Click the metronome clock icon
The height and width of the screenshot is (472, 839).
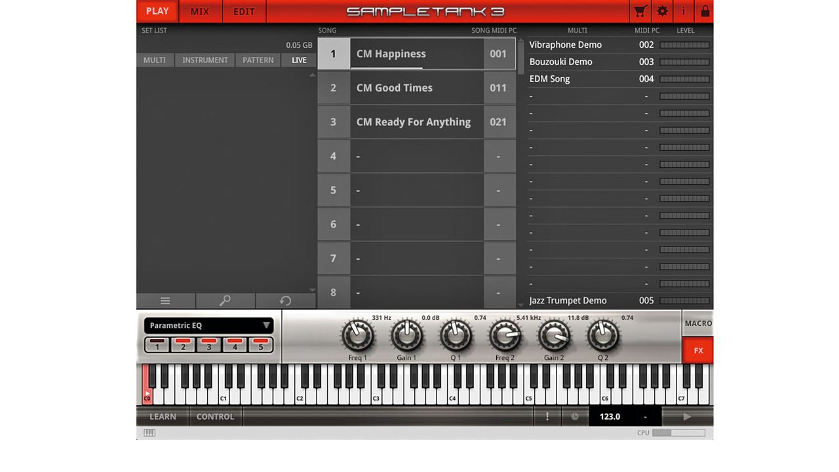(x=575, y=416)
